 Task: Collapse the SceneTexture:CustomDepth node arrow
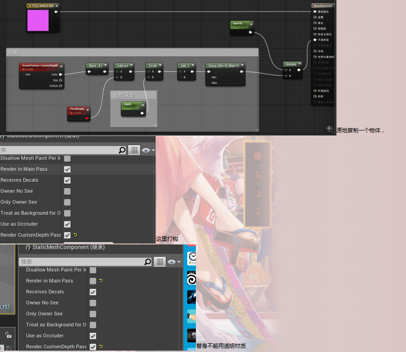pos(61,66)
